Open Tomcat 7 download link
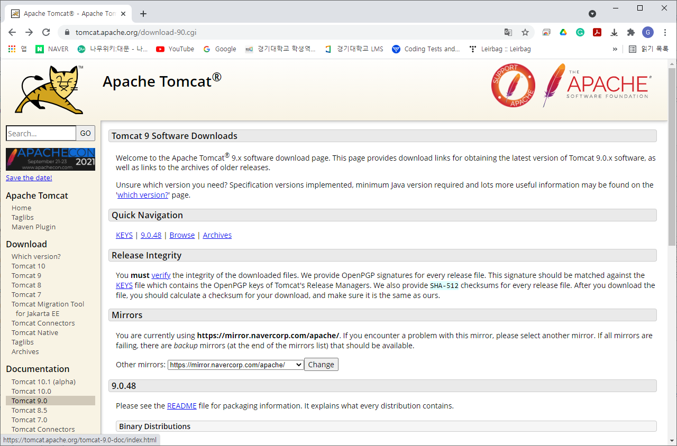Screen dimensions: 677x446 (26, 294)
